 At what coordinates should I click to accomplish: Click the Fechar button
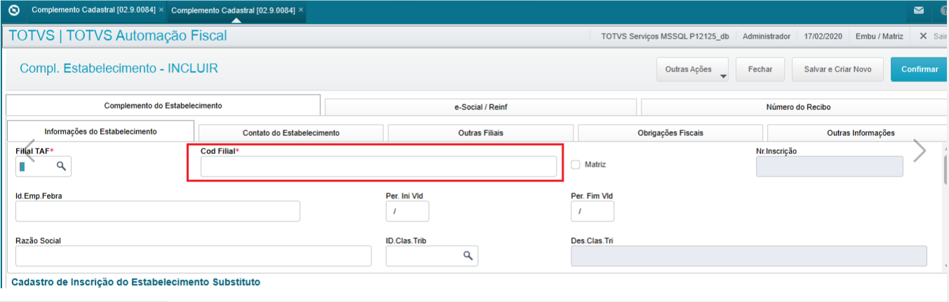[760, 69]
